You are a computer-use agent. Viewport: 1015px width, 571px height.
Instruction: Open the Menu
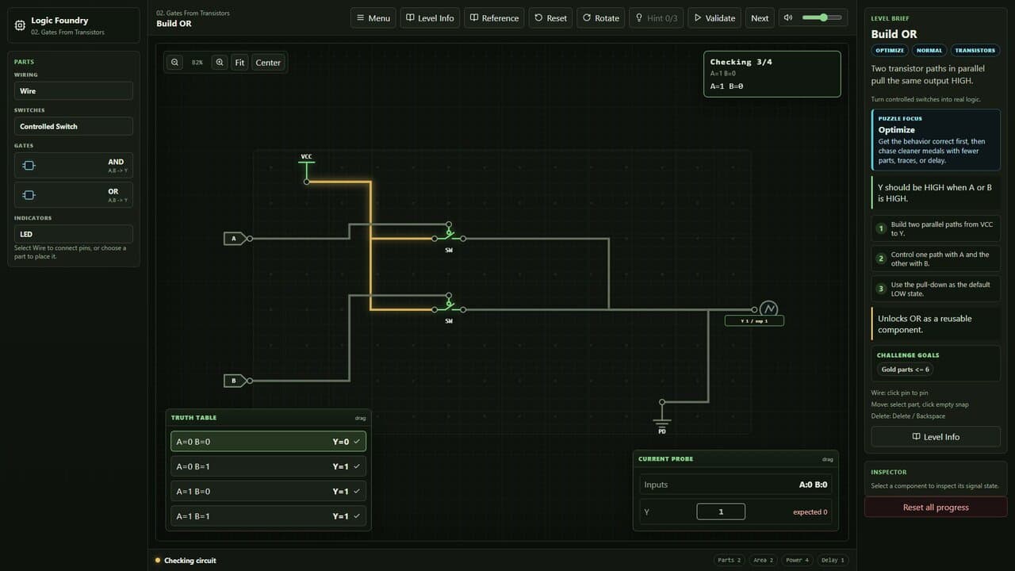coord(373,18)
